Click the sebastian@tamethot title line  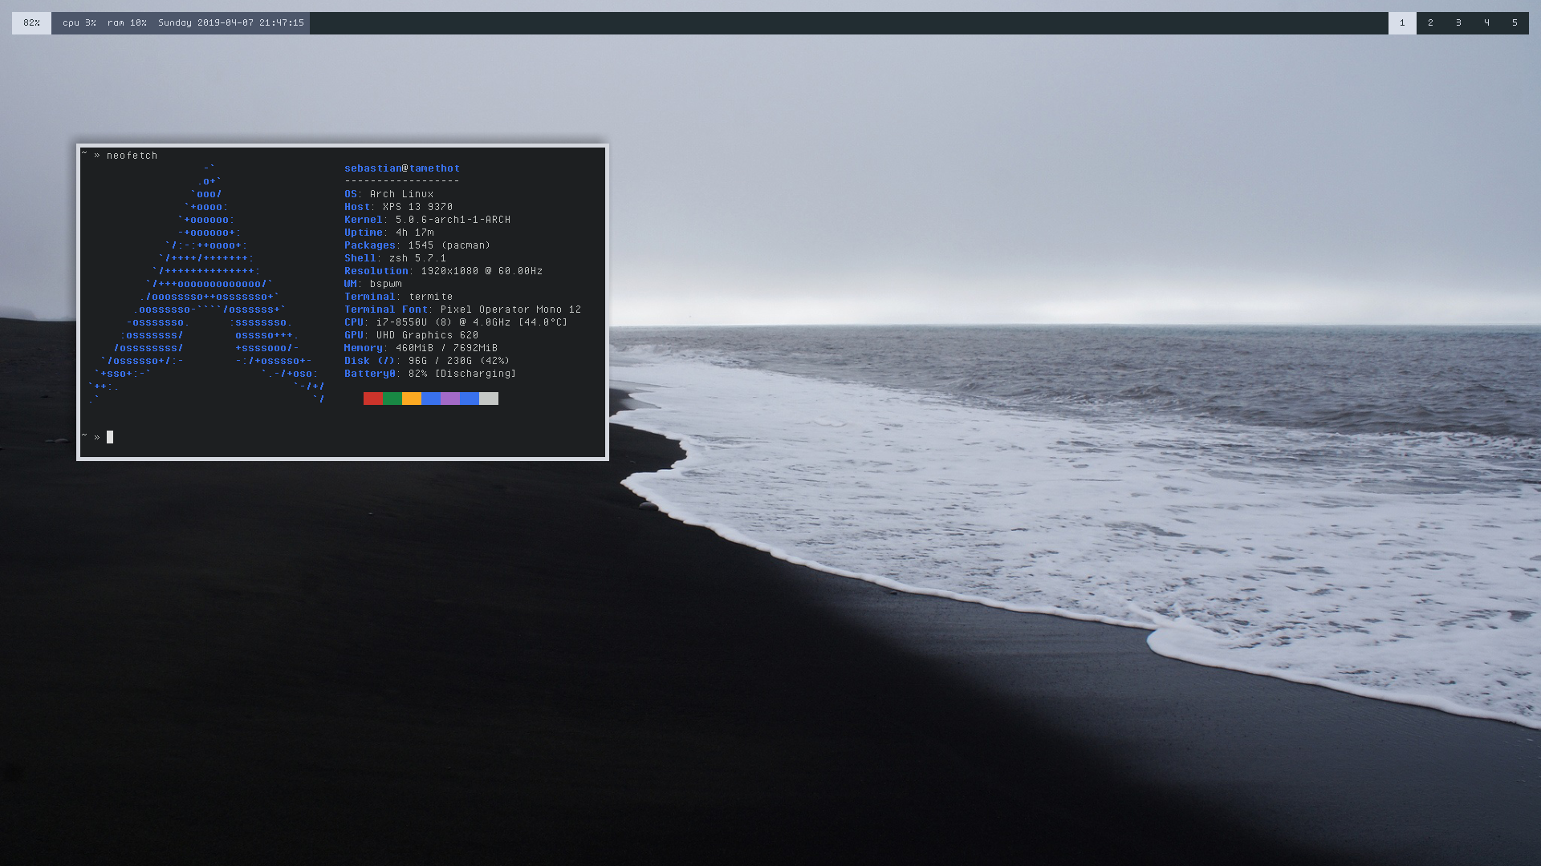[x=402, y=168]
